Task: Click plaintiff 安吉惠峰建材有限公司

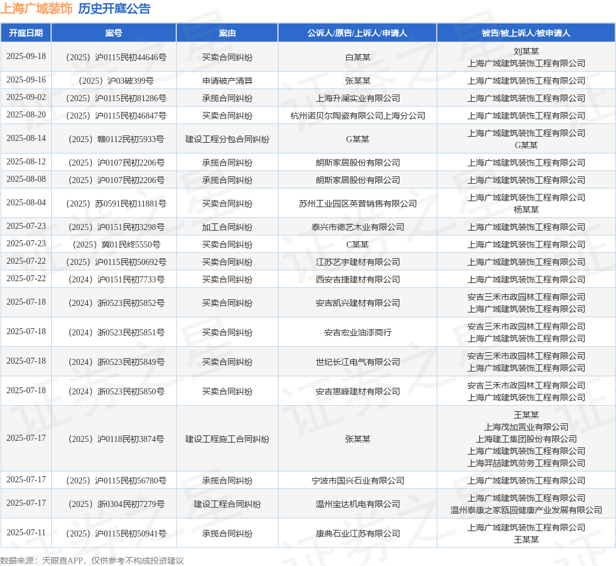Action: tap(357, 392)
